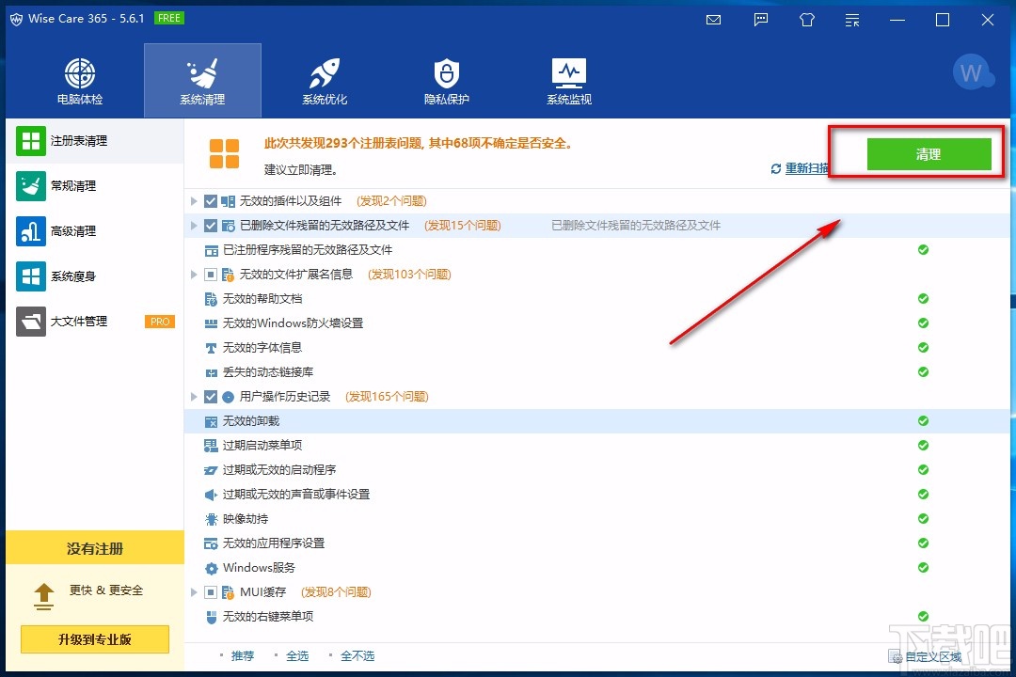Uncheck 已删除文件残留的无效路径及文件 checkbox
The width and height of the screenshot is (1016, 677).
[211, 226]
